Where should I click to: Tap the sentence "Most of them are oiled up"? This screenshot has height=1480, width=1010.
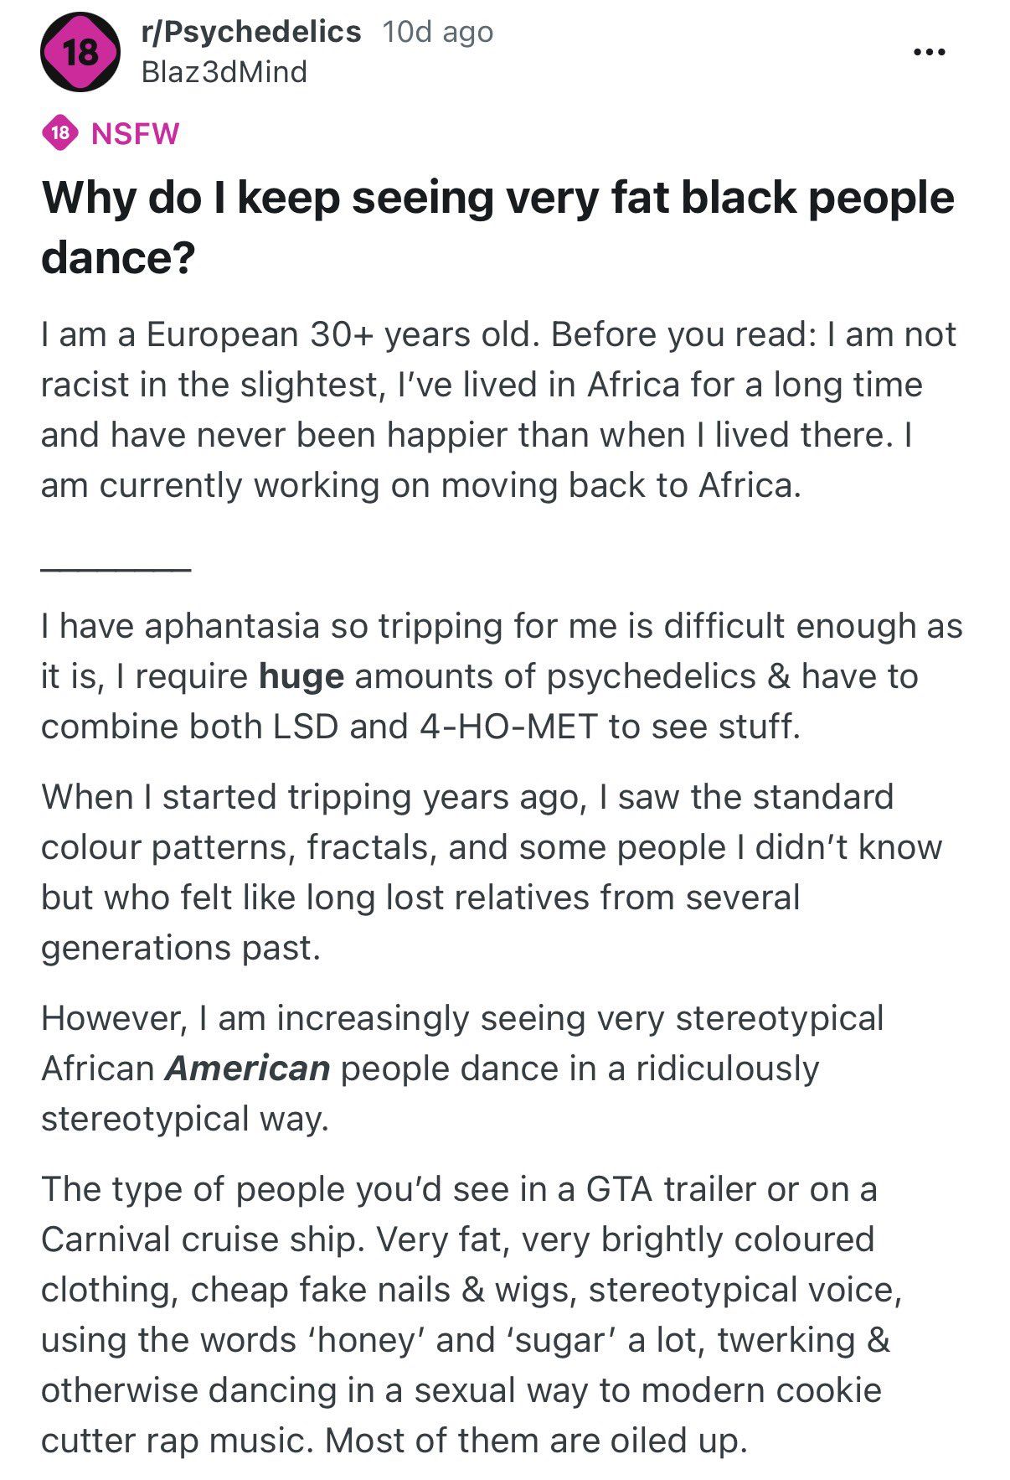click(536, 1441)
